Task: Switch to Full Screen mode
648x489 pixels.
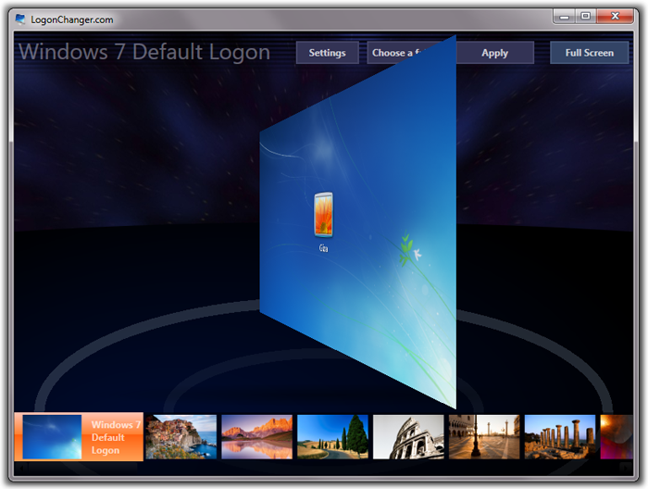Action: click(590, 53)
